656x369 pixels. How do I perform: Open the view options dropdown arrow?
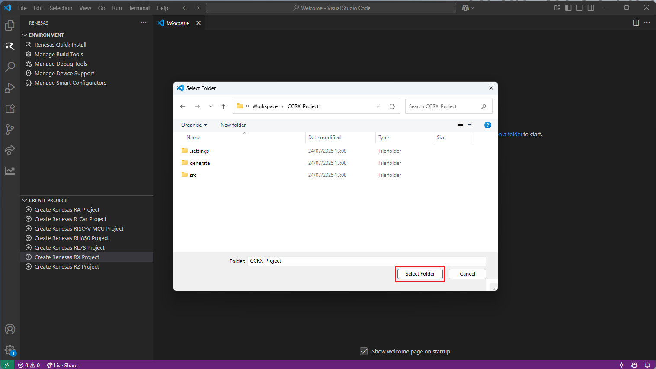pyautogui.click(x=470, y=125)
